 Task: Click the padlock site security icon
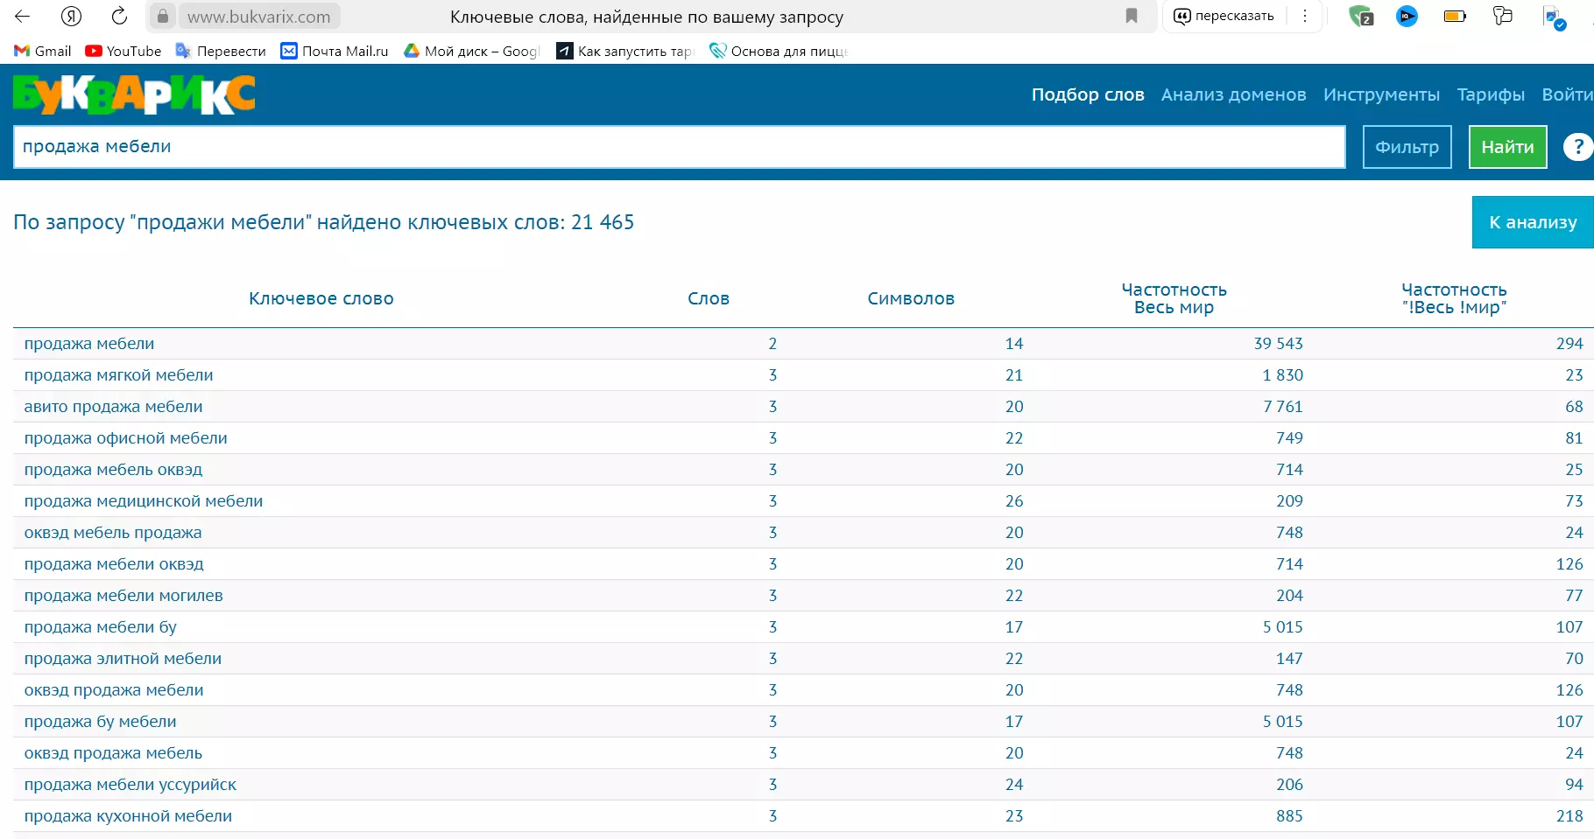162,17
